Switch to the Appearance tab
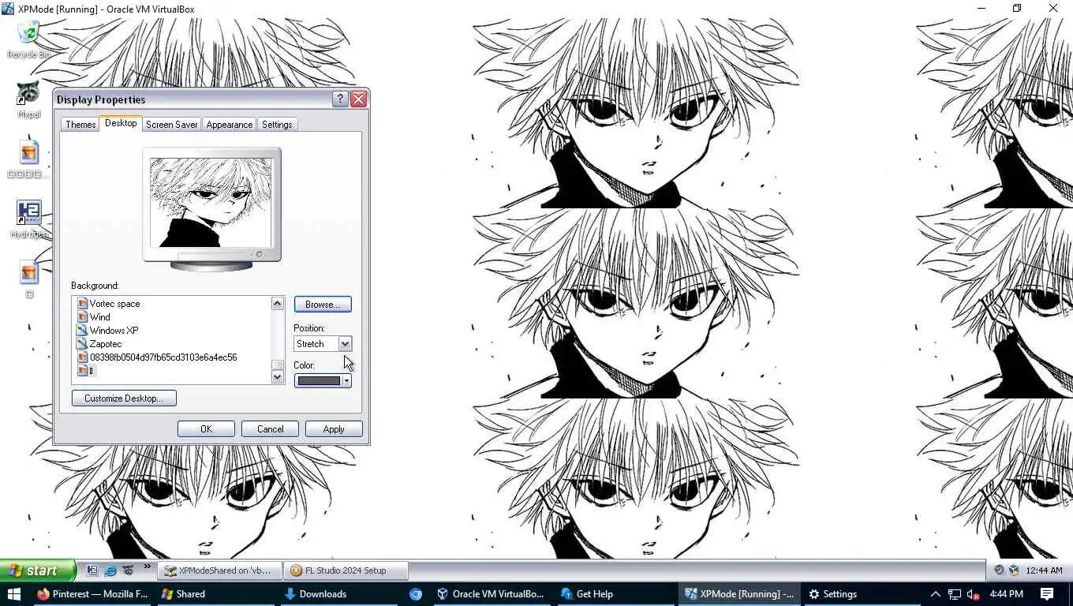 (x=230, y=125)
